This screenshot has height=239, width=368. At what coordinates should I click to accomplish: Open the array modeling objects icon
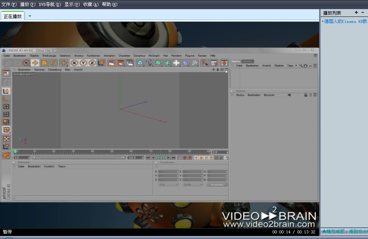coord(167,63)
